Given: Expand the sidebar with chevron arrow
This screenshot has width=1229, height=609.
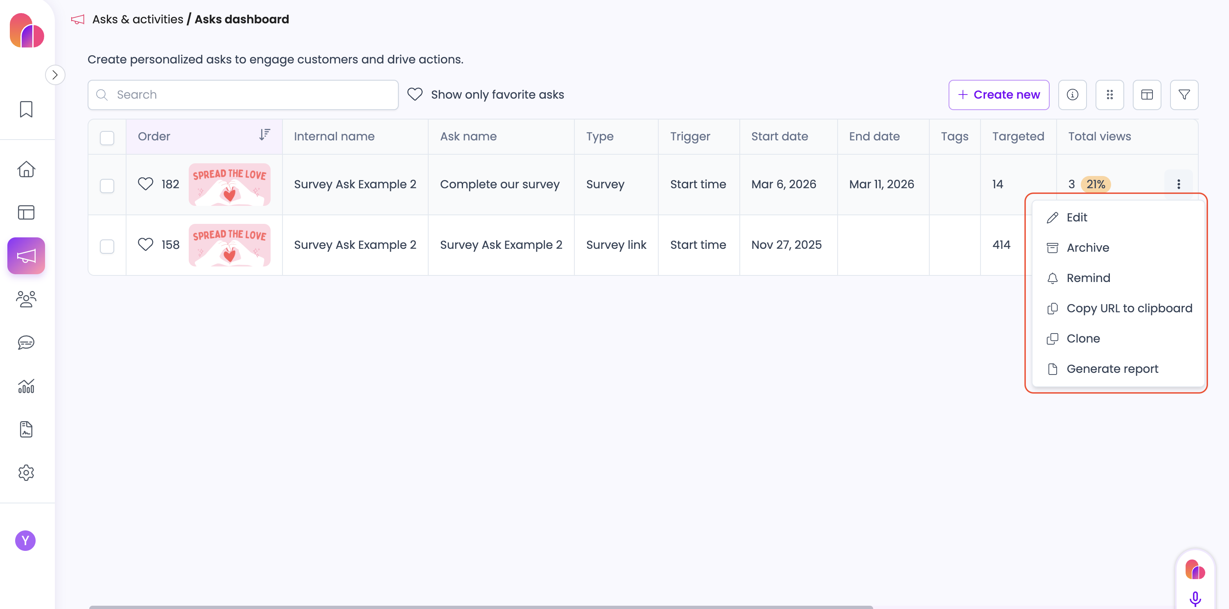Looking at the screenshot, I should pos(55,75).
